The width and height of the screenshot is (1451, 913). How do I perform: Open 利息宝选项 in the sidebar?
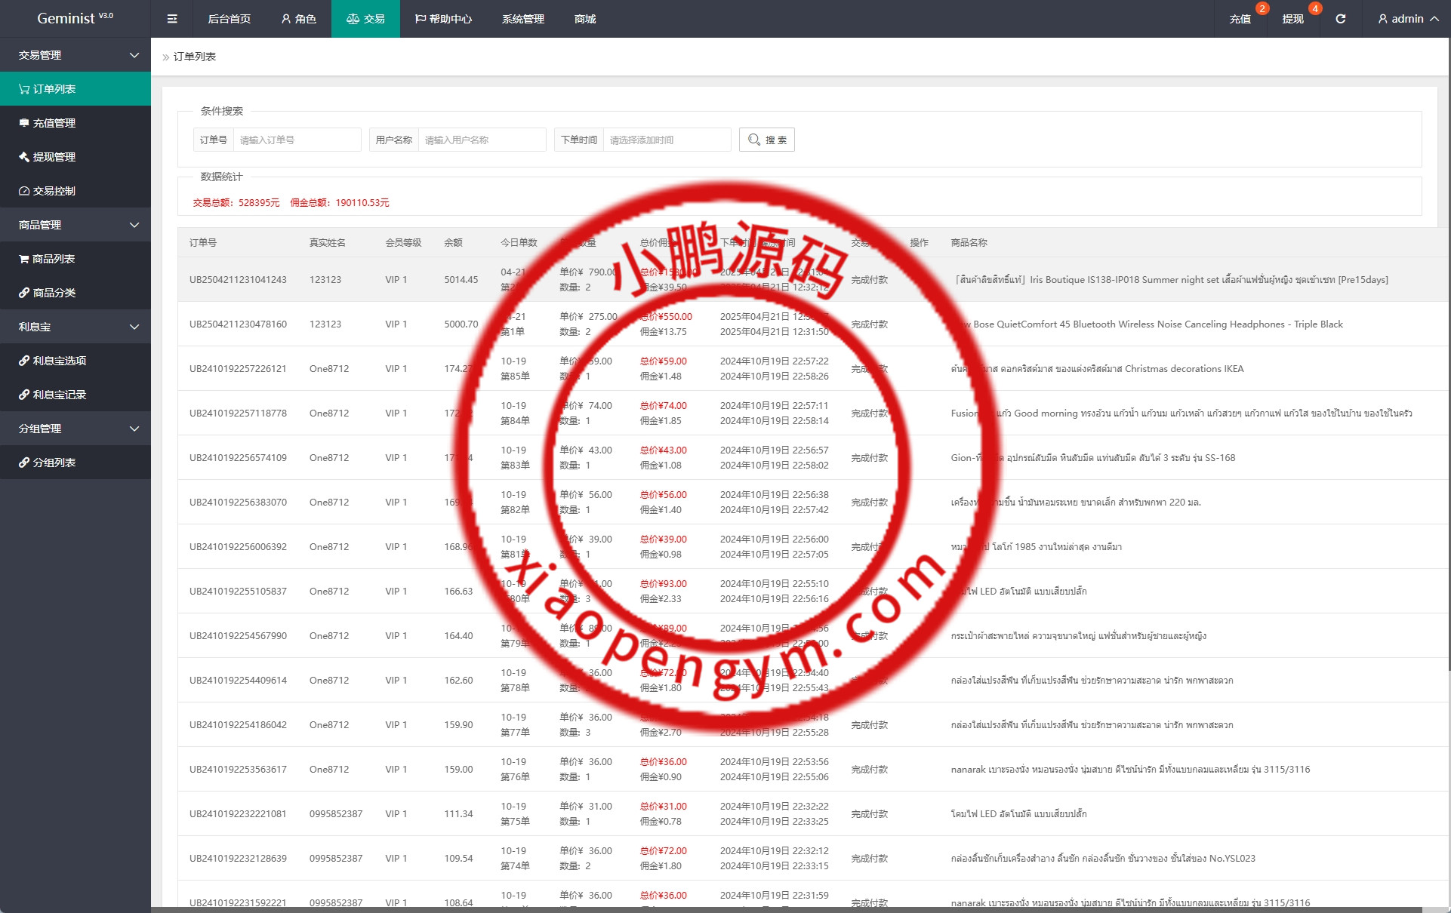click(59, 361)
